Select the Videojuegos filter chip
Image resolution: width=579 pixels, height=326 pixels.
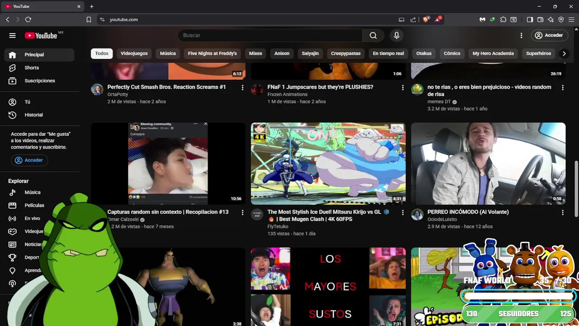tap(134, 53)
